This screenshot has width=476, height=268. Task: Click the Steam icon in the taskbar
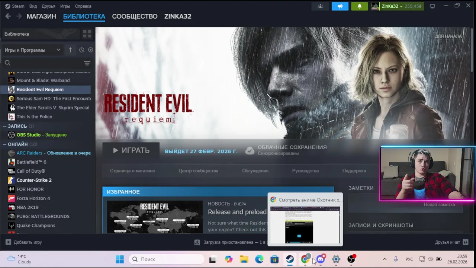(290, 259)
